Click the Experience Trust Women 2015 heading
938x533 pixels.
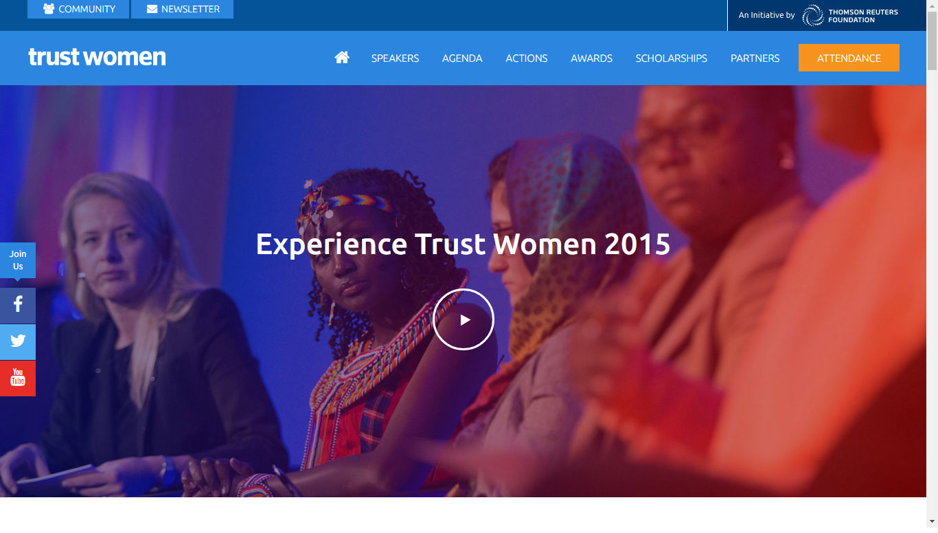[x=464, y=244]
